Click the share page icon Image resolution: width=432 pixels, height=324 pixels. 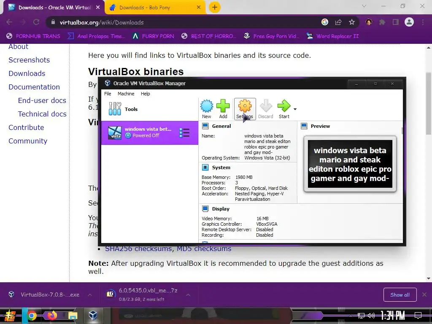[x=338, y=22]
